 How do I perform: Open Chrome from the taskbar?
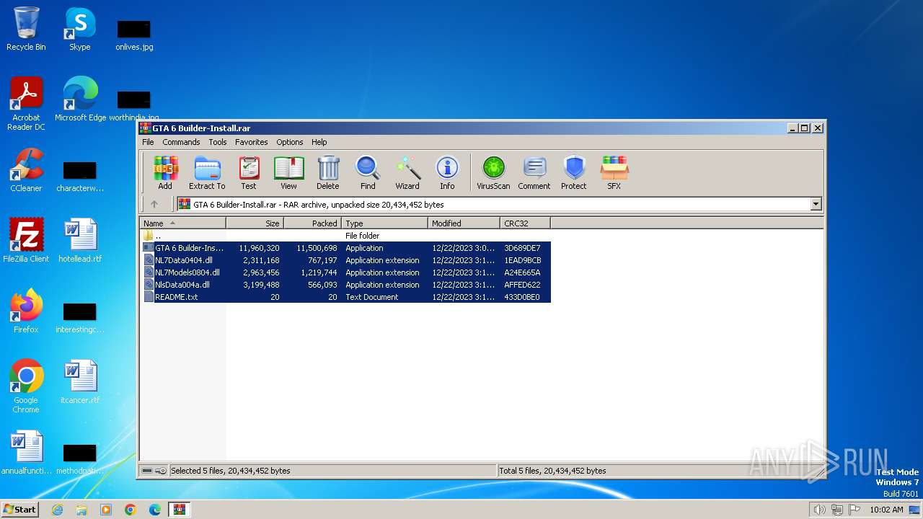(x=131, y=510)
